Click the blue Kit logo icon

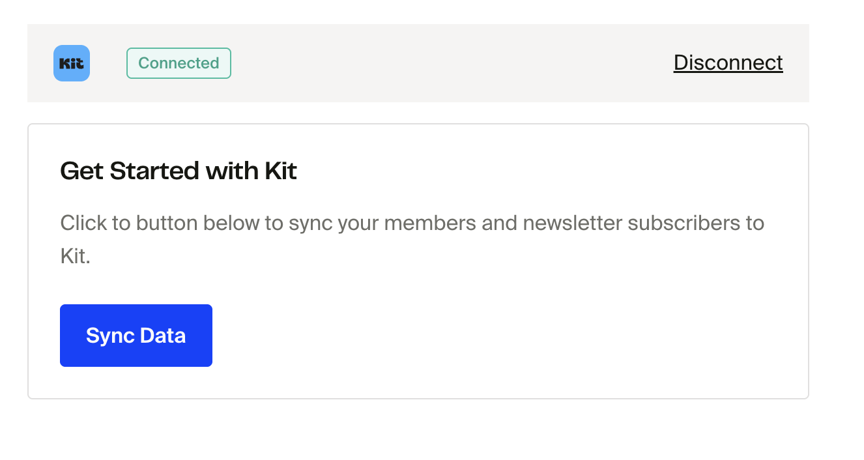tap(72, 63)
